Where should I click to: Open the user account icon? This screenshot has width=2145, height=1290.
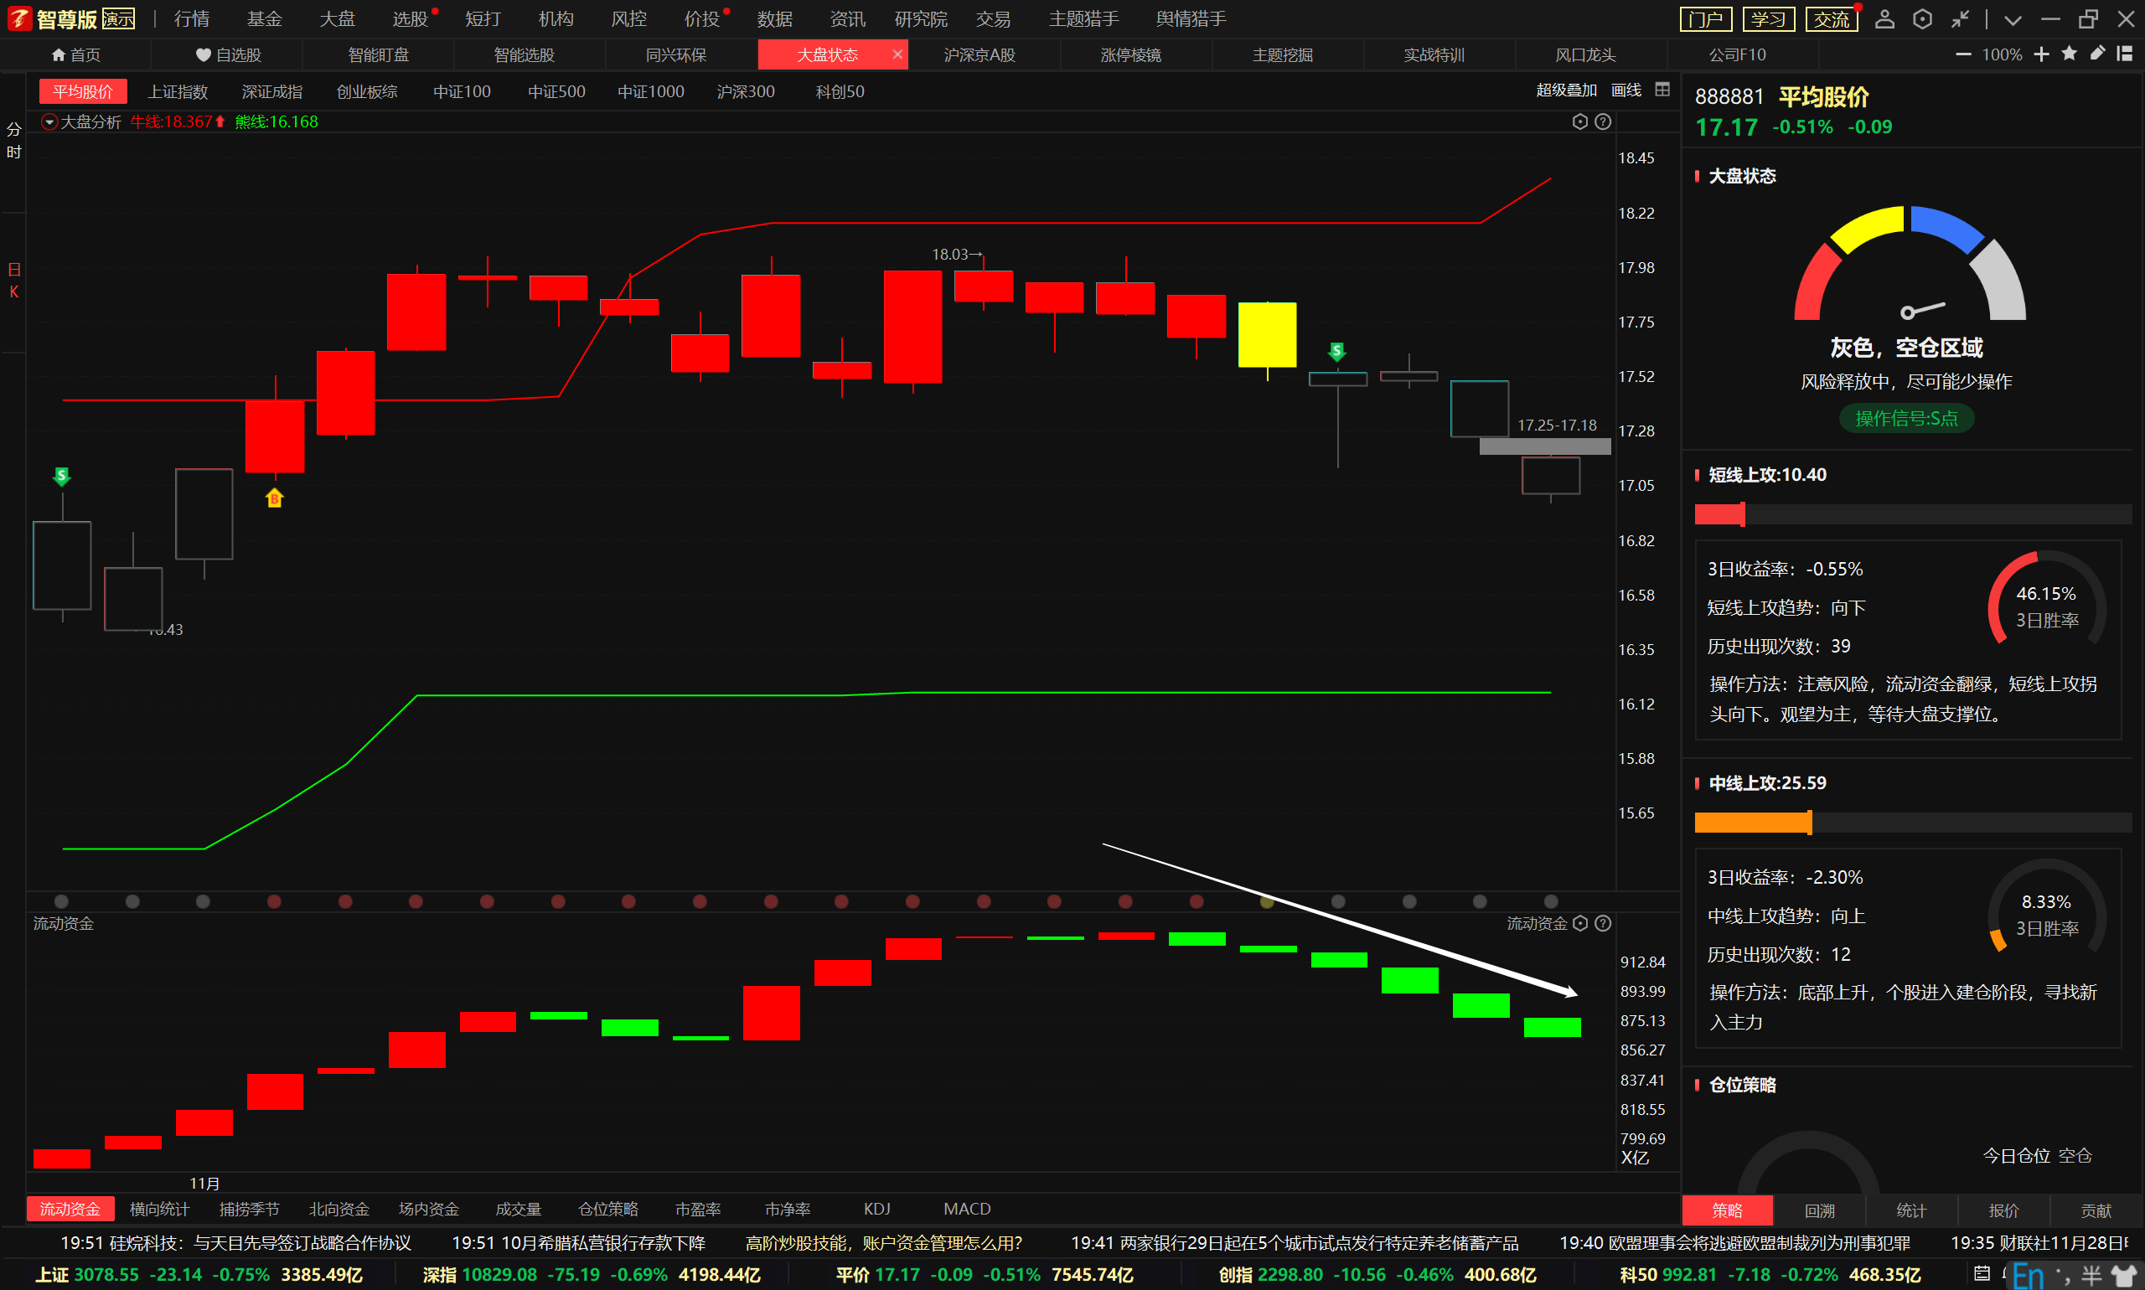tap(1884, 19)
